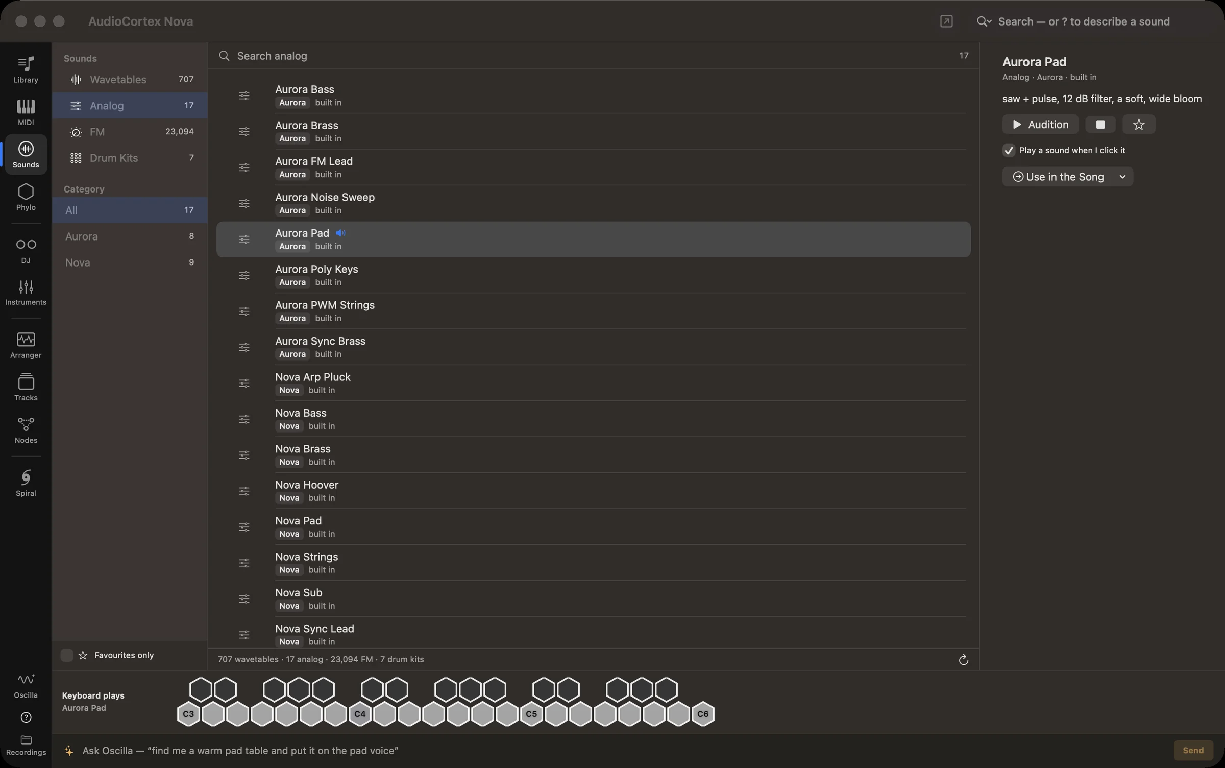Click Use in the Song
1225x768 pixels.
(1059, 177)
